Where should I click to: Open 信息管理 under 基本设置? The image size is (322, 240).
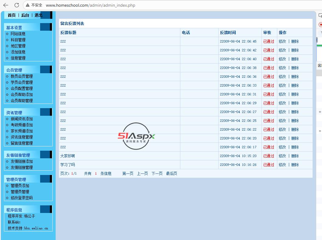point(18,58)
